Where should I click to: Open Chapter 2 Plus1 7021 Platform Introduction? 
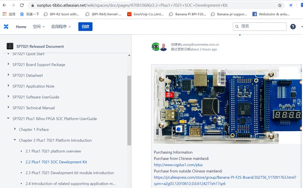[55, 140]
